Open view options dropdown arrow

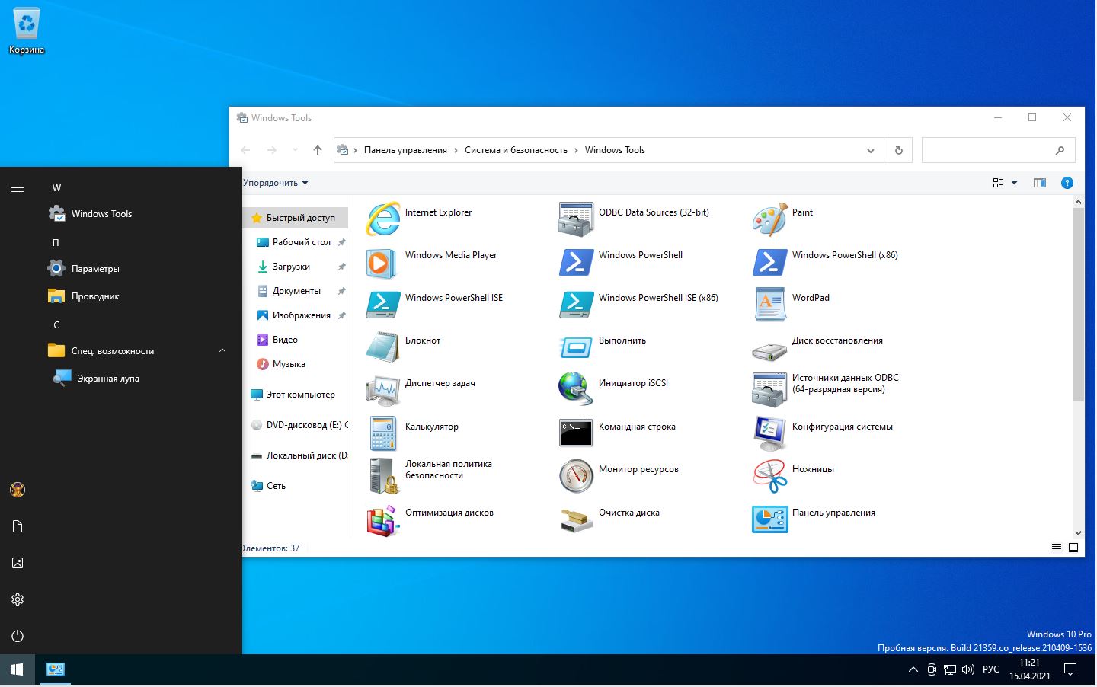pyautogui.click(x=1014, y=183)
